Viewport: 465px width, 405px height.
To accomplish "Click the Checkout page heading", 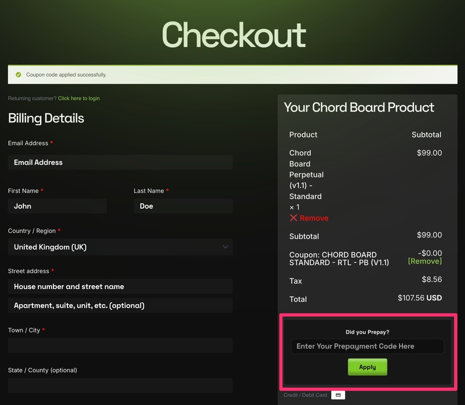I will (x=234, y=35).
